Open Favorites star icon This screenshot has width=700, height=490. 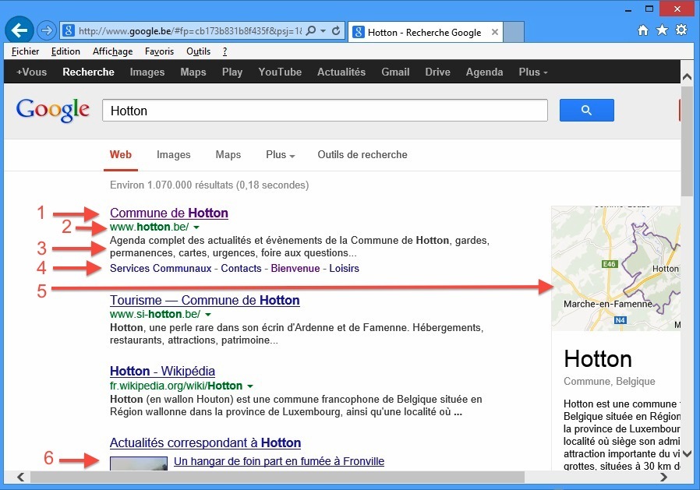pos(662,30)
